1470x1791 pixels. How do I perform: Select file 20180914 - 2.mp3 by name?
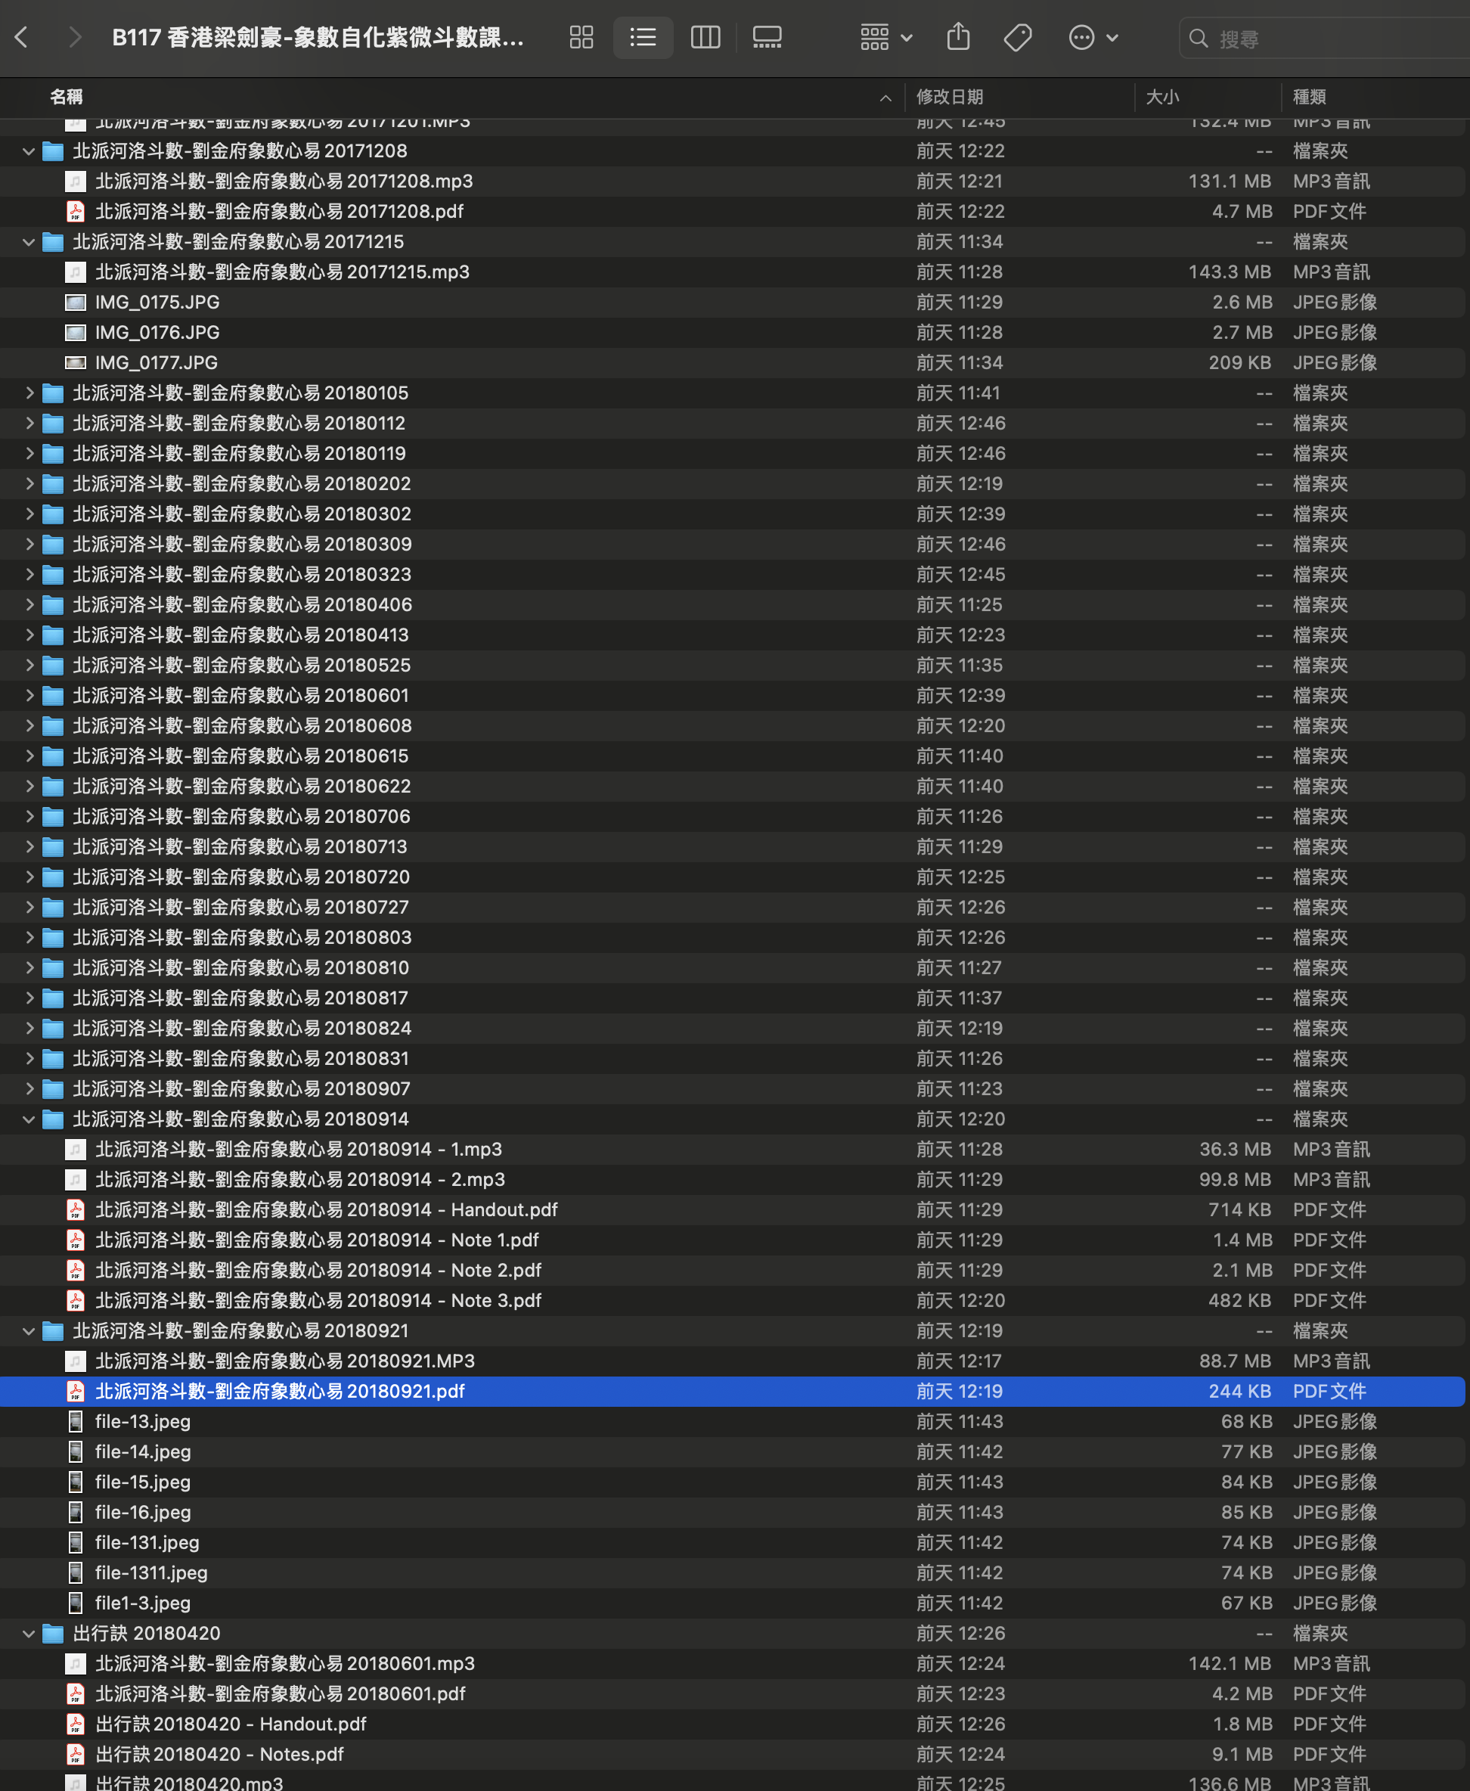(x=299, y=1180)
